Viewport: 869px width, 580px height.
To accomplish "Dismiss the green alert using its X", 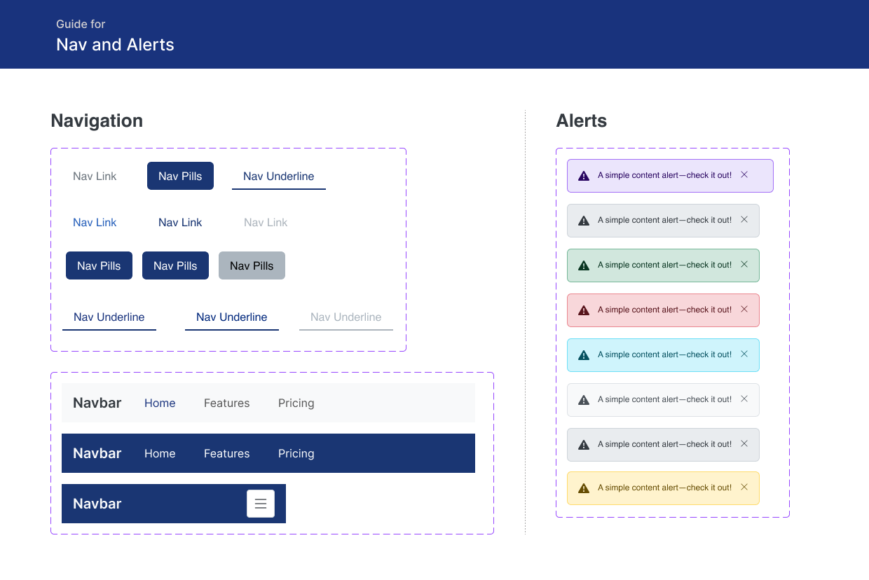I will point(744,265).
